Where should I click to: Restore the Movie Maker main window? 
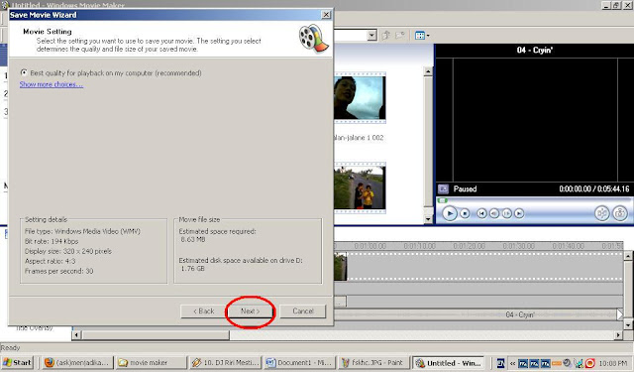click(616, 5)
